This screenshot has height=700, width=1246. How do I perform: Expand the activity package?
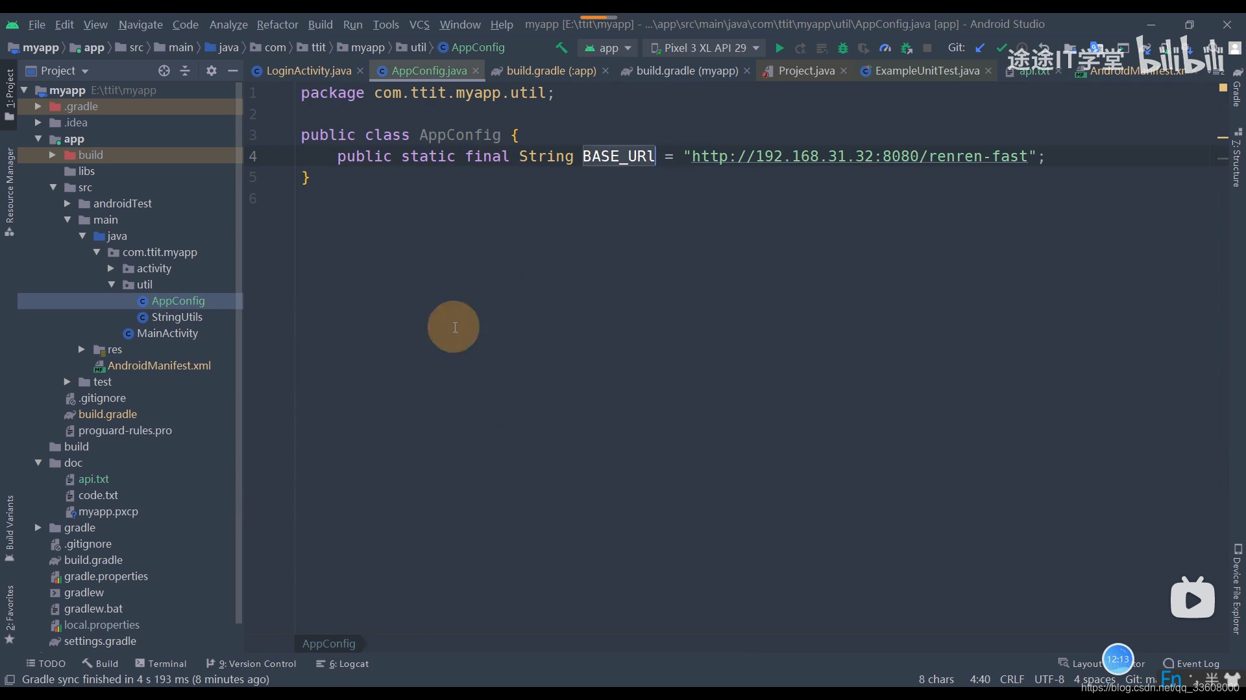(x=111, y=268)
